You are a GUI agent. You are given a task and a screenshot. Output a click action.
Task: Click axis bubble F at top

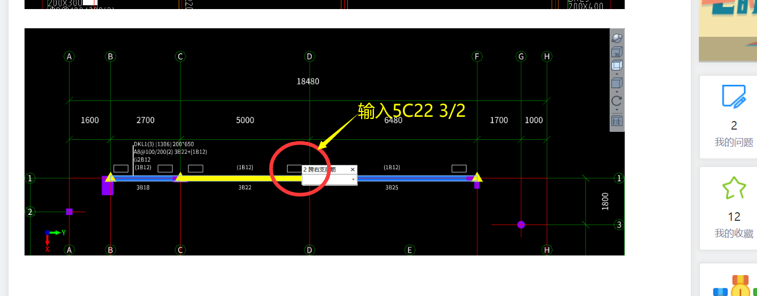[477, 57]
